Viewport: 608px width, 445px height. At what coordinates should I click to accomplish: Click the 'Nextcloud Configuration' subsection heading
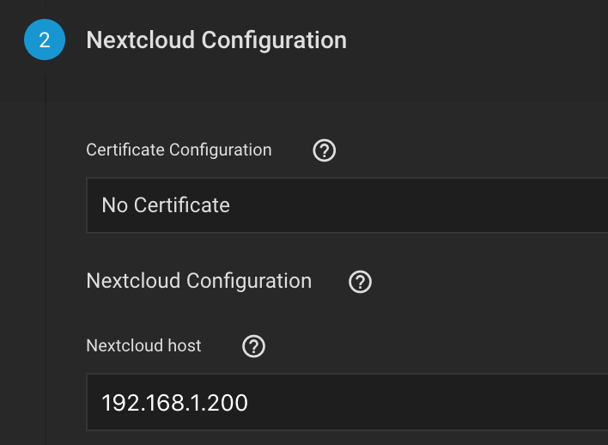coord(198,281)
